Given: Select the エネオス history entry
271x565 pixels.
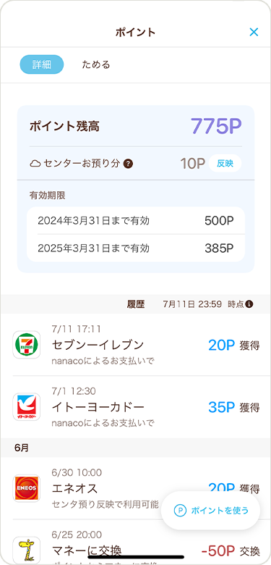Looking at the screenshot, I should 136,488.
